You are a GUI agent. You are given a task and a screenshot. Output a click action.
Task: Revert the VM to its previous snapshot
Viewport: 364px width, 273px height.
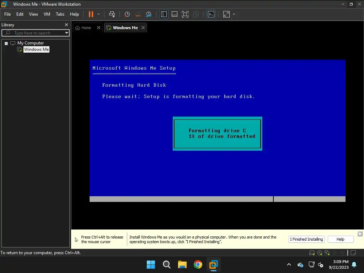[138, 14]
